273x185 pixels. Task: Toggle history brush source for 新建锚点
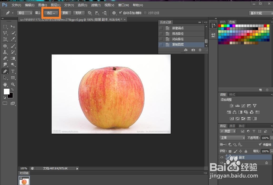[161, 28]
